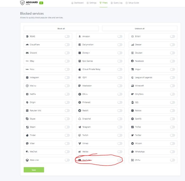Toggle the Deezer block switch

pos(173,45)
